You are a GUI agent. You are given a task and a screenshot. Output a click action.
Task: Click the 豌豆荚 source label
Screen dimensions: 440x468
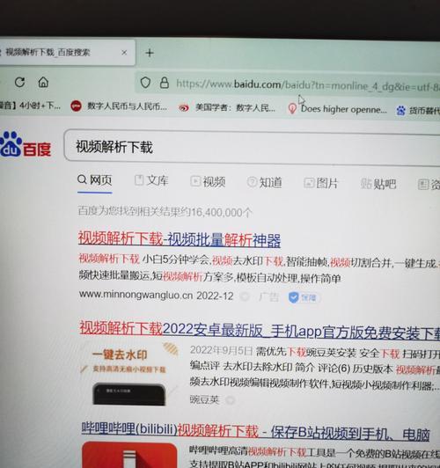[x=204, y=399]
